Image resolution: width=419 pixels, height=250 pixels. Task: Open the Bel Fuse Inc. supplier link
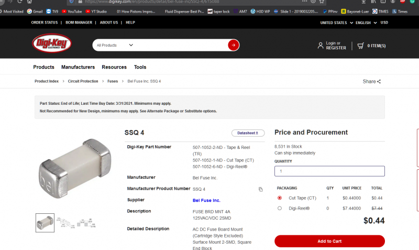click(x=206, y=200)
